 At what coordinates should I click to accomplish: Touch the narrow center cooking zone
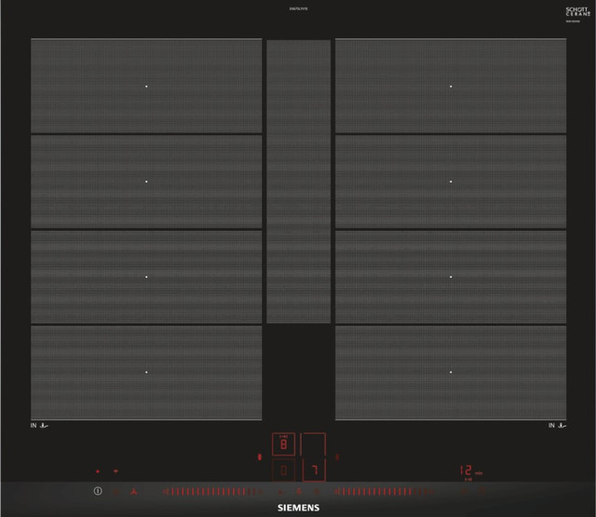point(299,181)
